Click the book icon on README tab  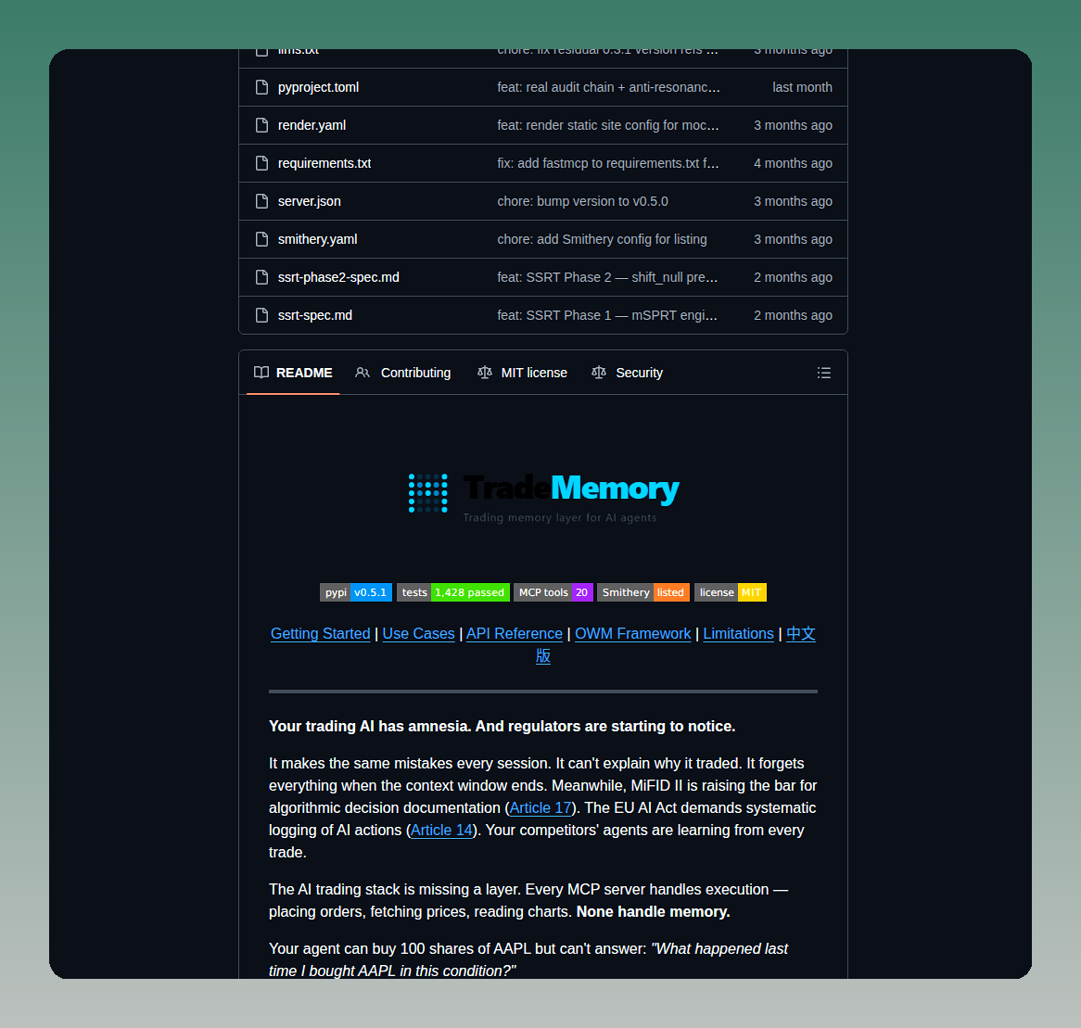pyautogui.click(x=261, y=373)
